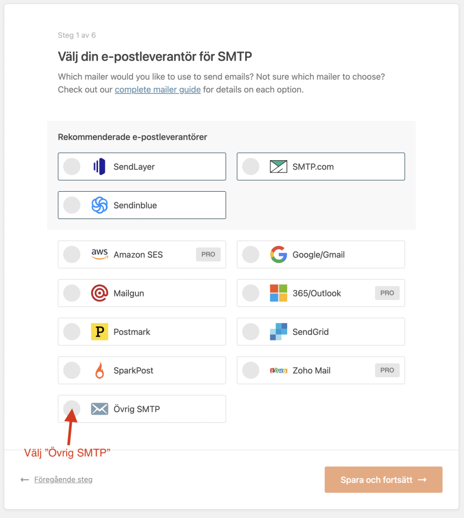Image resolution: width=464 pixels, height=518 pixels.
Task: Click the Mailgun target logo
Action: [x=100, y=293]
